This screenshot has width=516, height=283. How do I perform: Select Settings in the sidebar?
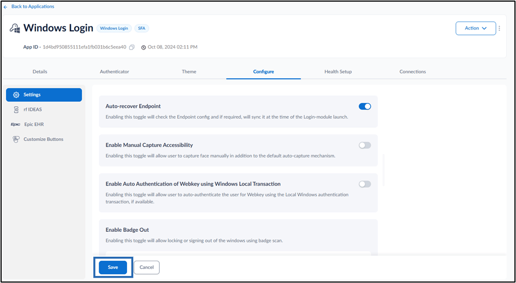click(x=44, y=95)
